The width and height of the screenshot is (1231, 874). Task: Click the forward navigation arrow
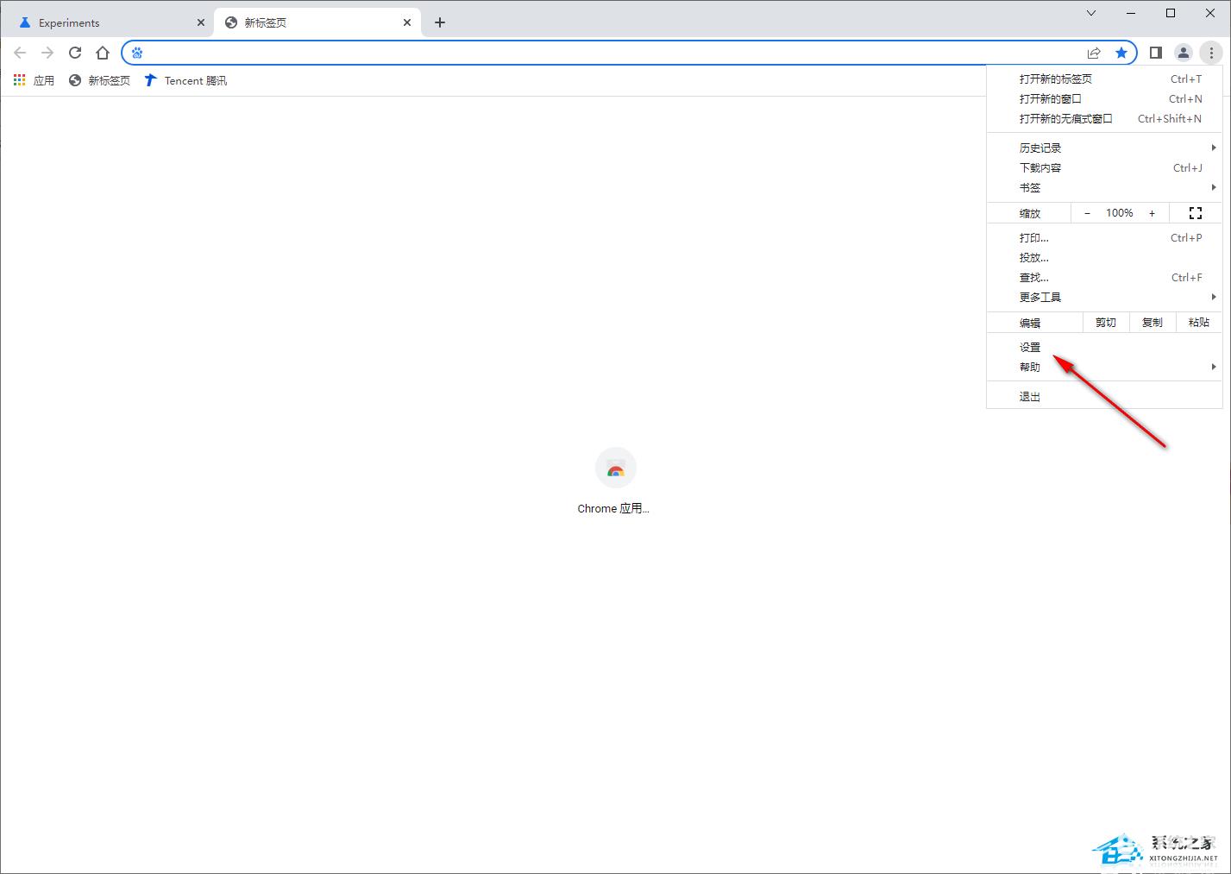[47, 53]
